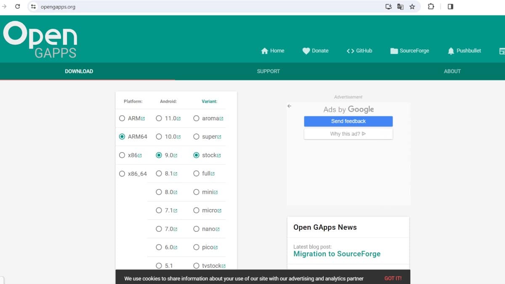Switch to the SUPPORT tab
The height and width of the screenshot is (284, 505).
coord(268,72)
